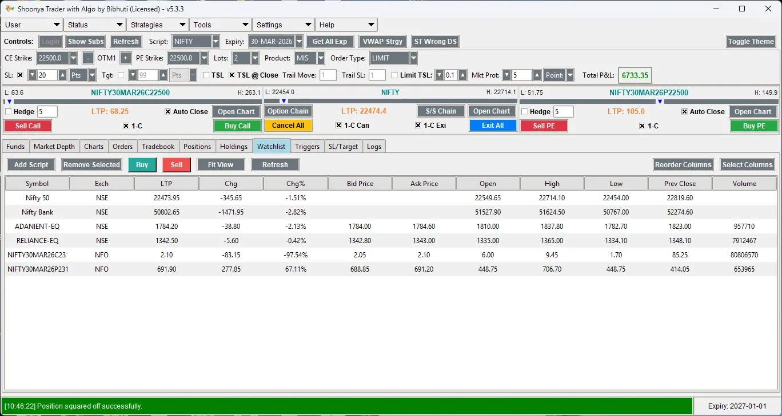
Task: Open the Option Chain
Action: pyautogui.click(x=288, y=111)
